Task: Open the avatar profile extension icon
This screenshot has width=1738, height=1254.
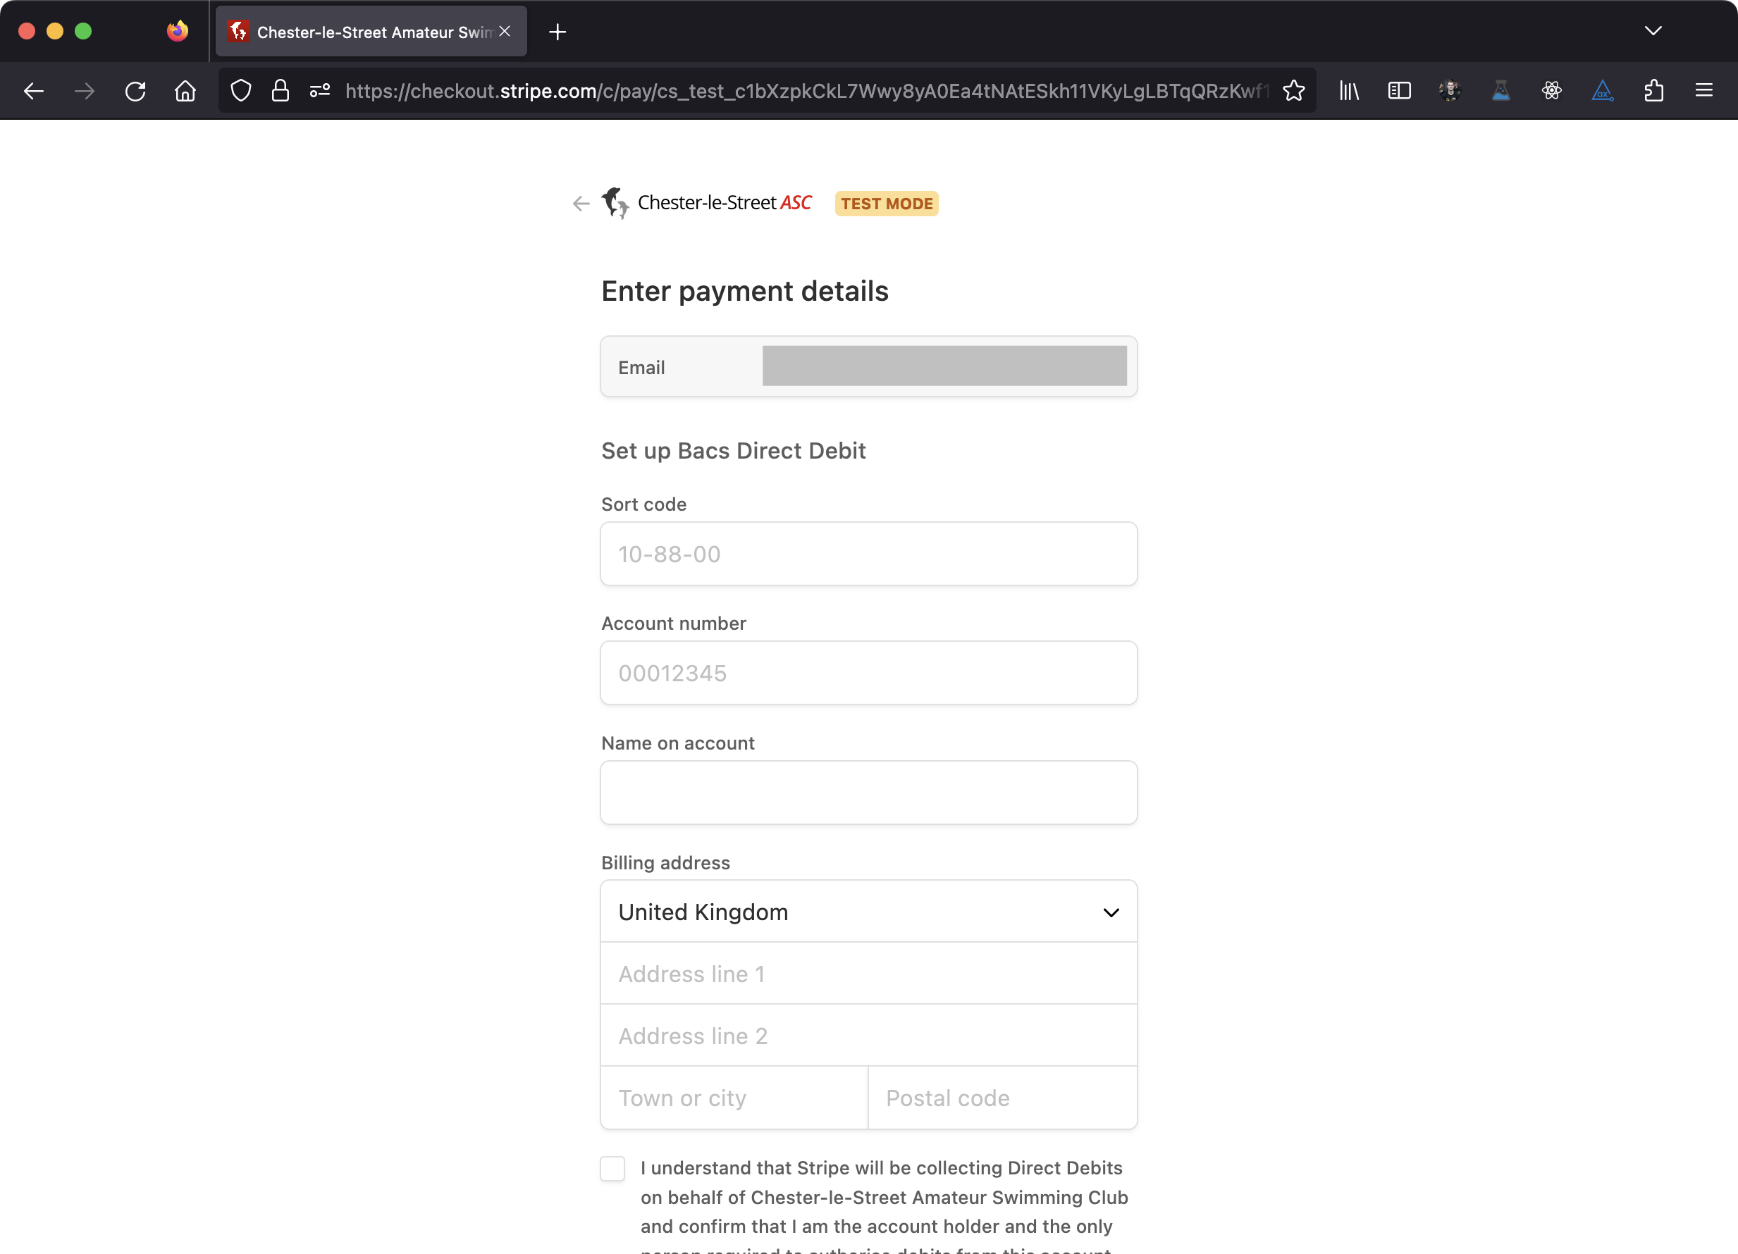Action: pyautogui.click(x=1450, y=91)
